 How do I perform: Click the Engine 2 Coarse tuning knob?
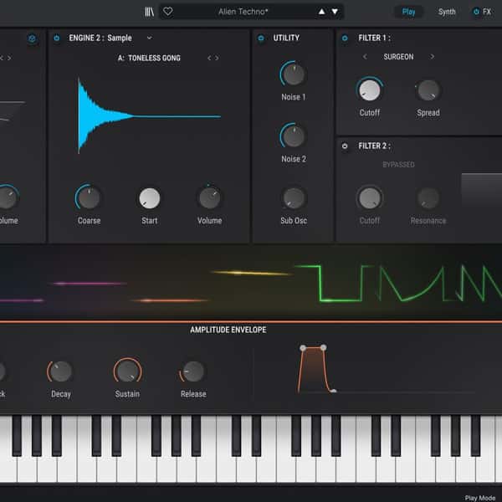tap(89, 198)
